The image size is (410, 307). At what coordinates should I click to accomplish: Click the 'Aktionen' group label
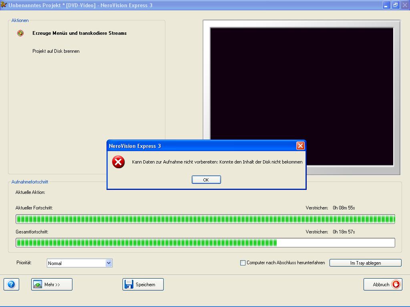(20, 20)
